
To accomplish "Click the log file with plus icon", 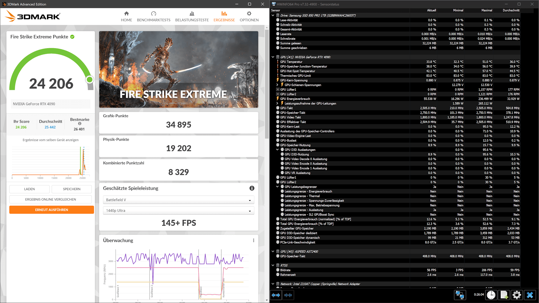I will point(504,295).
